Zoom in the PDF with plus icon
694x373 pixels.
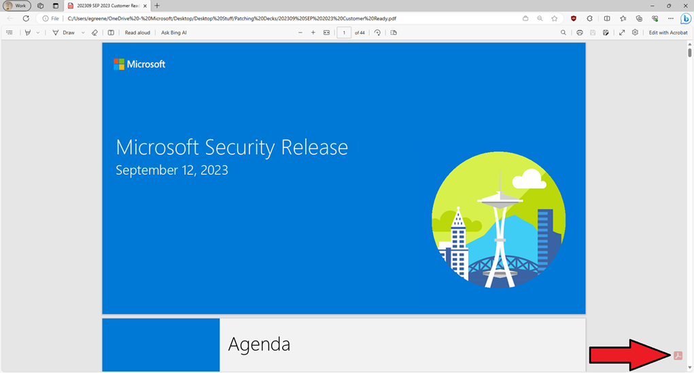(x=313, y=33)
